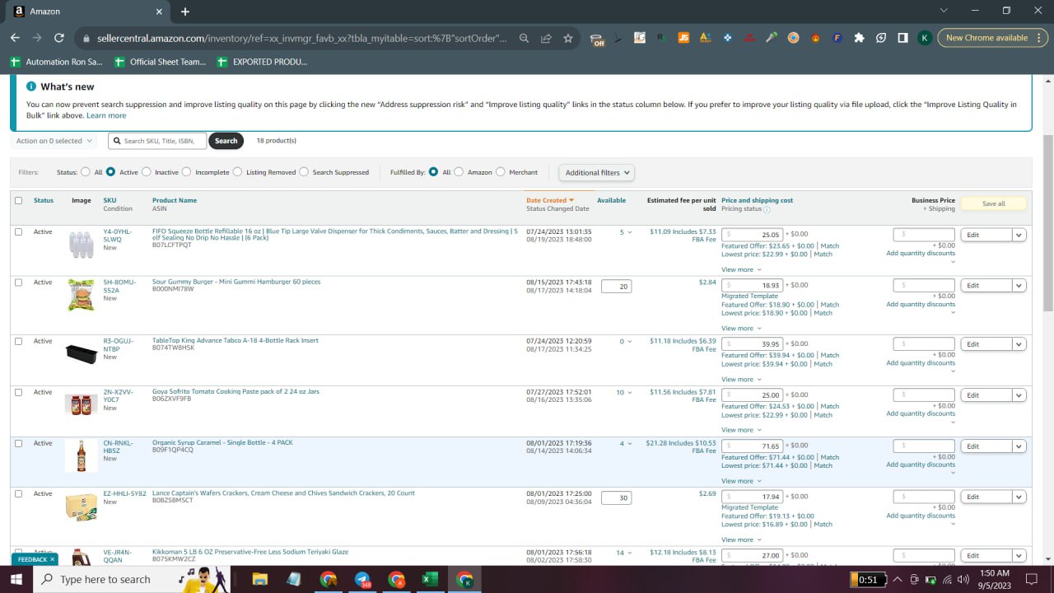Click the Save all button

coord(993,203)
